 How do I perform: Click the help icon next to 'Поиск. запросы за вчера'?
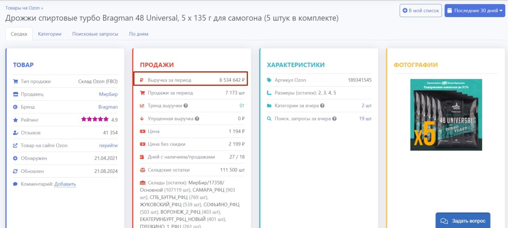tap(335, 119)
